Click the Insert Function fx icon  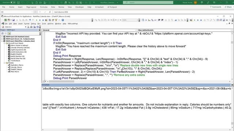(x=50, y=12)
